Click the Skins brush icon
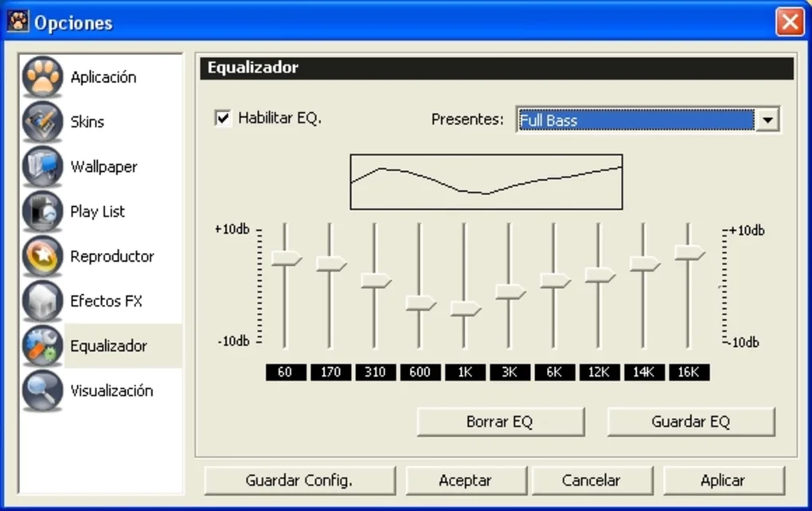The image size is (812, 511). coord(42,122)
